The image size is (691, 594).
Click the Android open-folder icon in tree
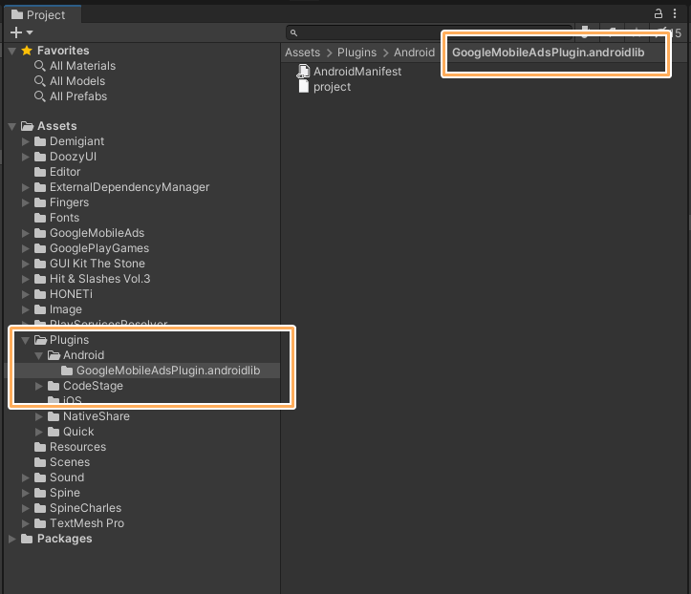tap(54, 355)
